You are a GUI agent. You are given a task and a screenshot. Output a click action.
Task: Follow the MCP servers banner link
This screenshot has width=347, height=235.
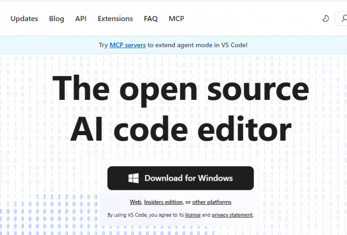(x=127, y=45)
